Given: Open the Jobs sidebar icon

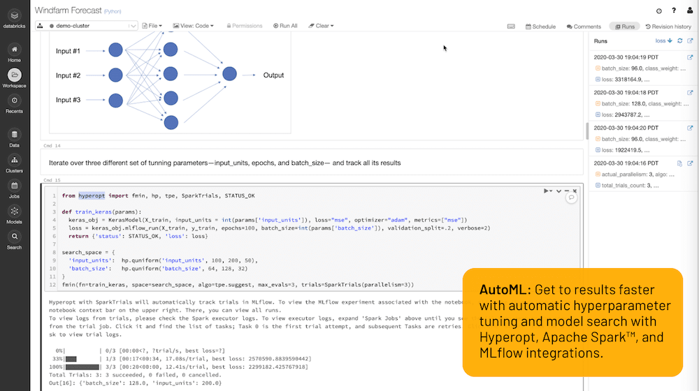Looking at the screenshot, I should [x=14, y=186].
